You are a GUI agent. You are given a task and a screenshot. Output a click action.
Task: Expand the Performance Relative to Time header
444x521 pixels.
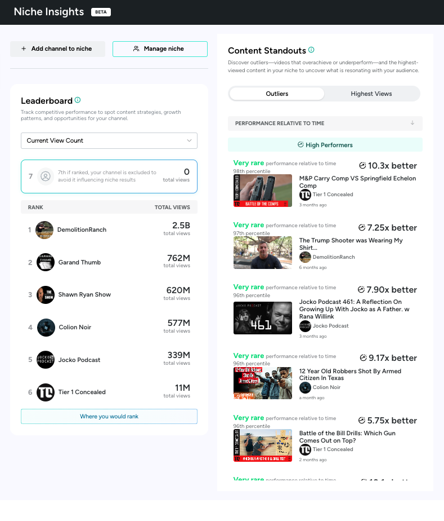[325, 123]
